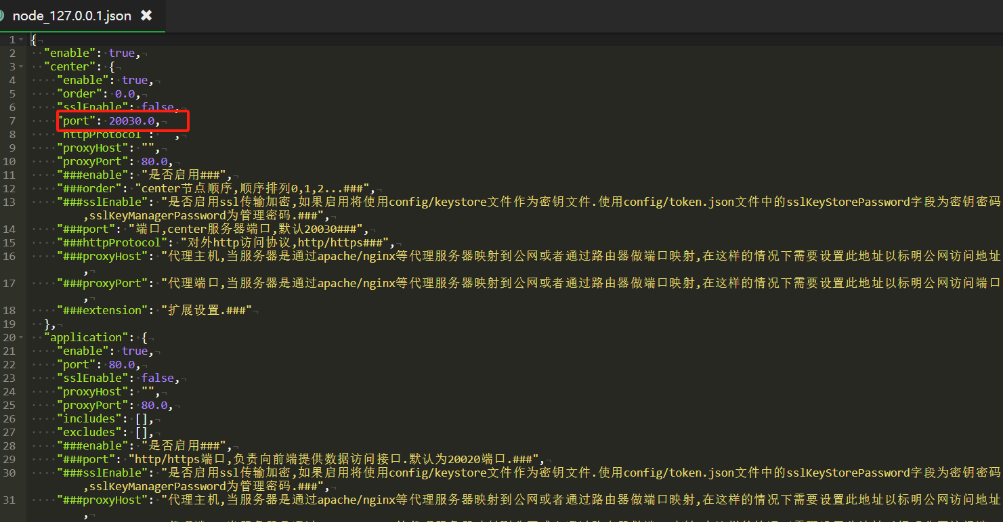1003x522 pixels.
Task: Click the "order" key on line 5
Action: tap(79, 93)
